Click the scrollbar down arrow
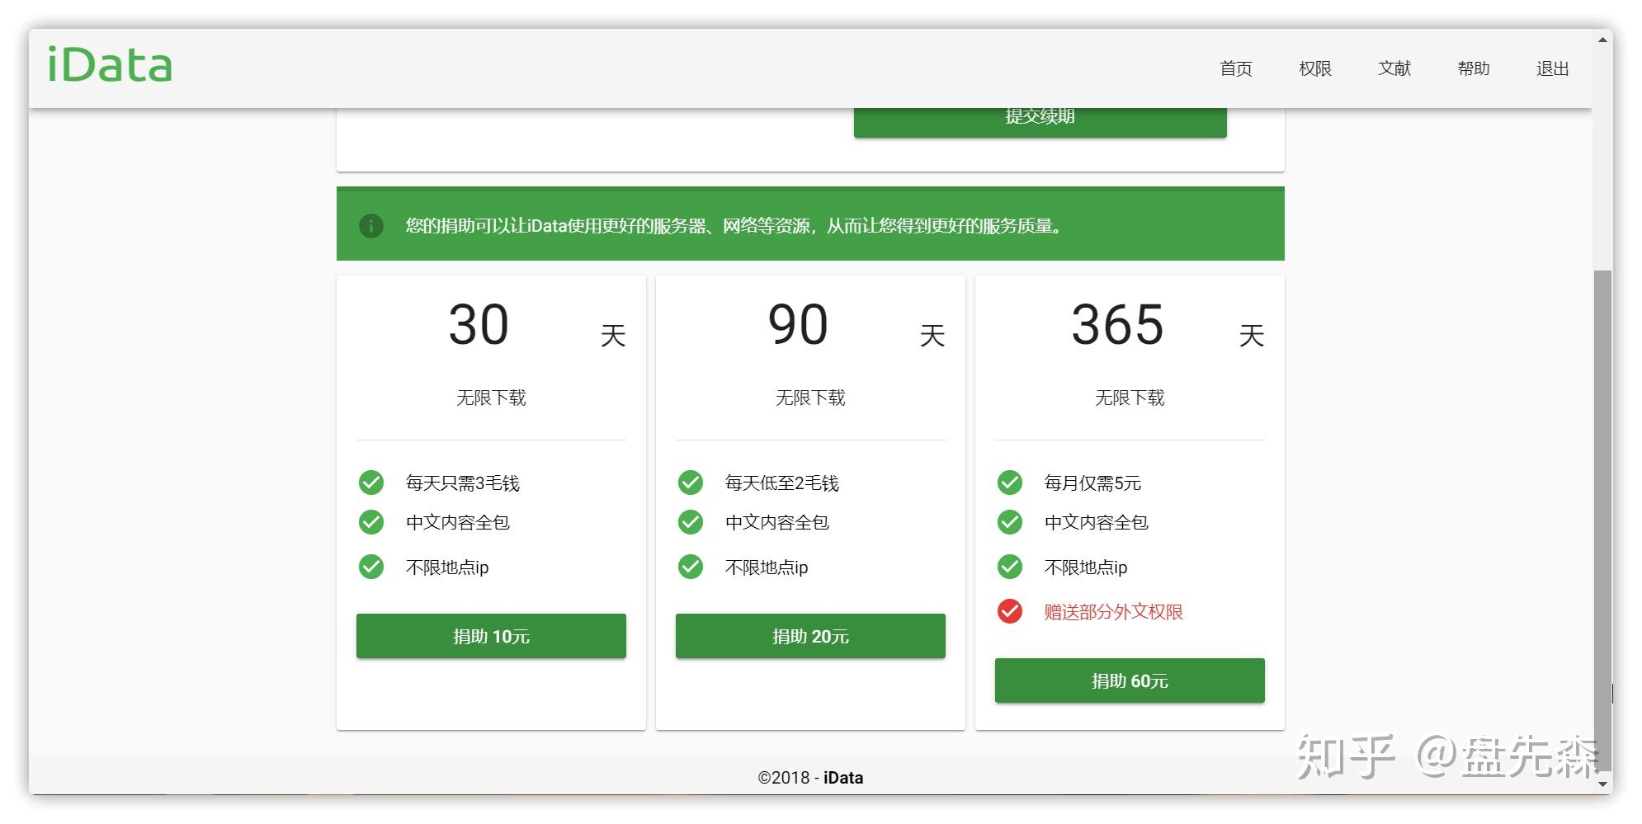The height and width of the screenshot is (824, 1642). (x=1602, y=784)
